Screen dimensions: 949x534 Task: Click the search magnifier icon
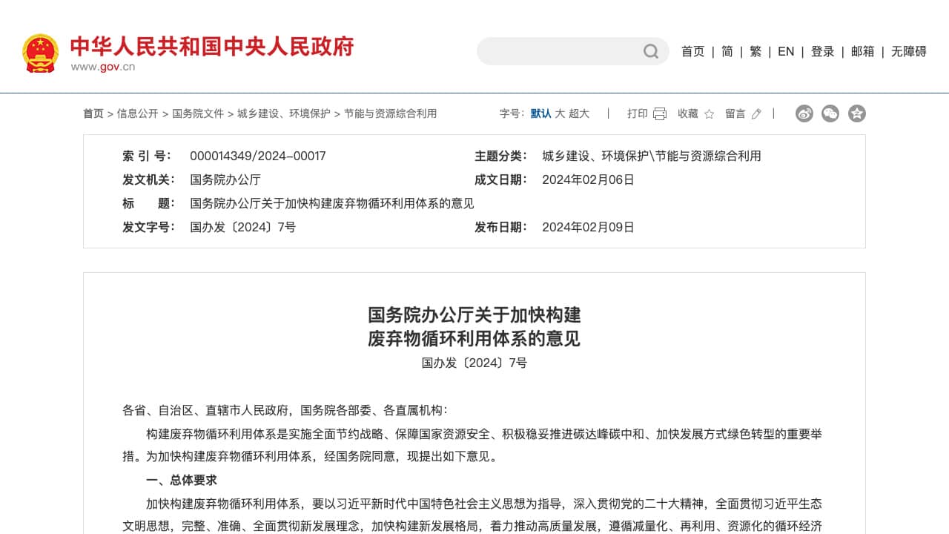coord(651,51)
